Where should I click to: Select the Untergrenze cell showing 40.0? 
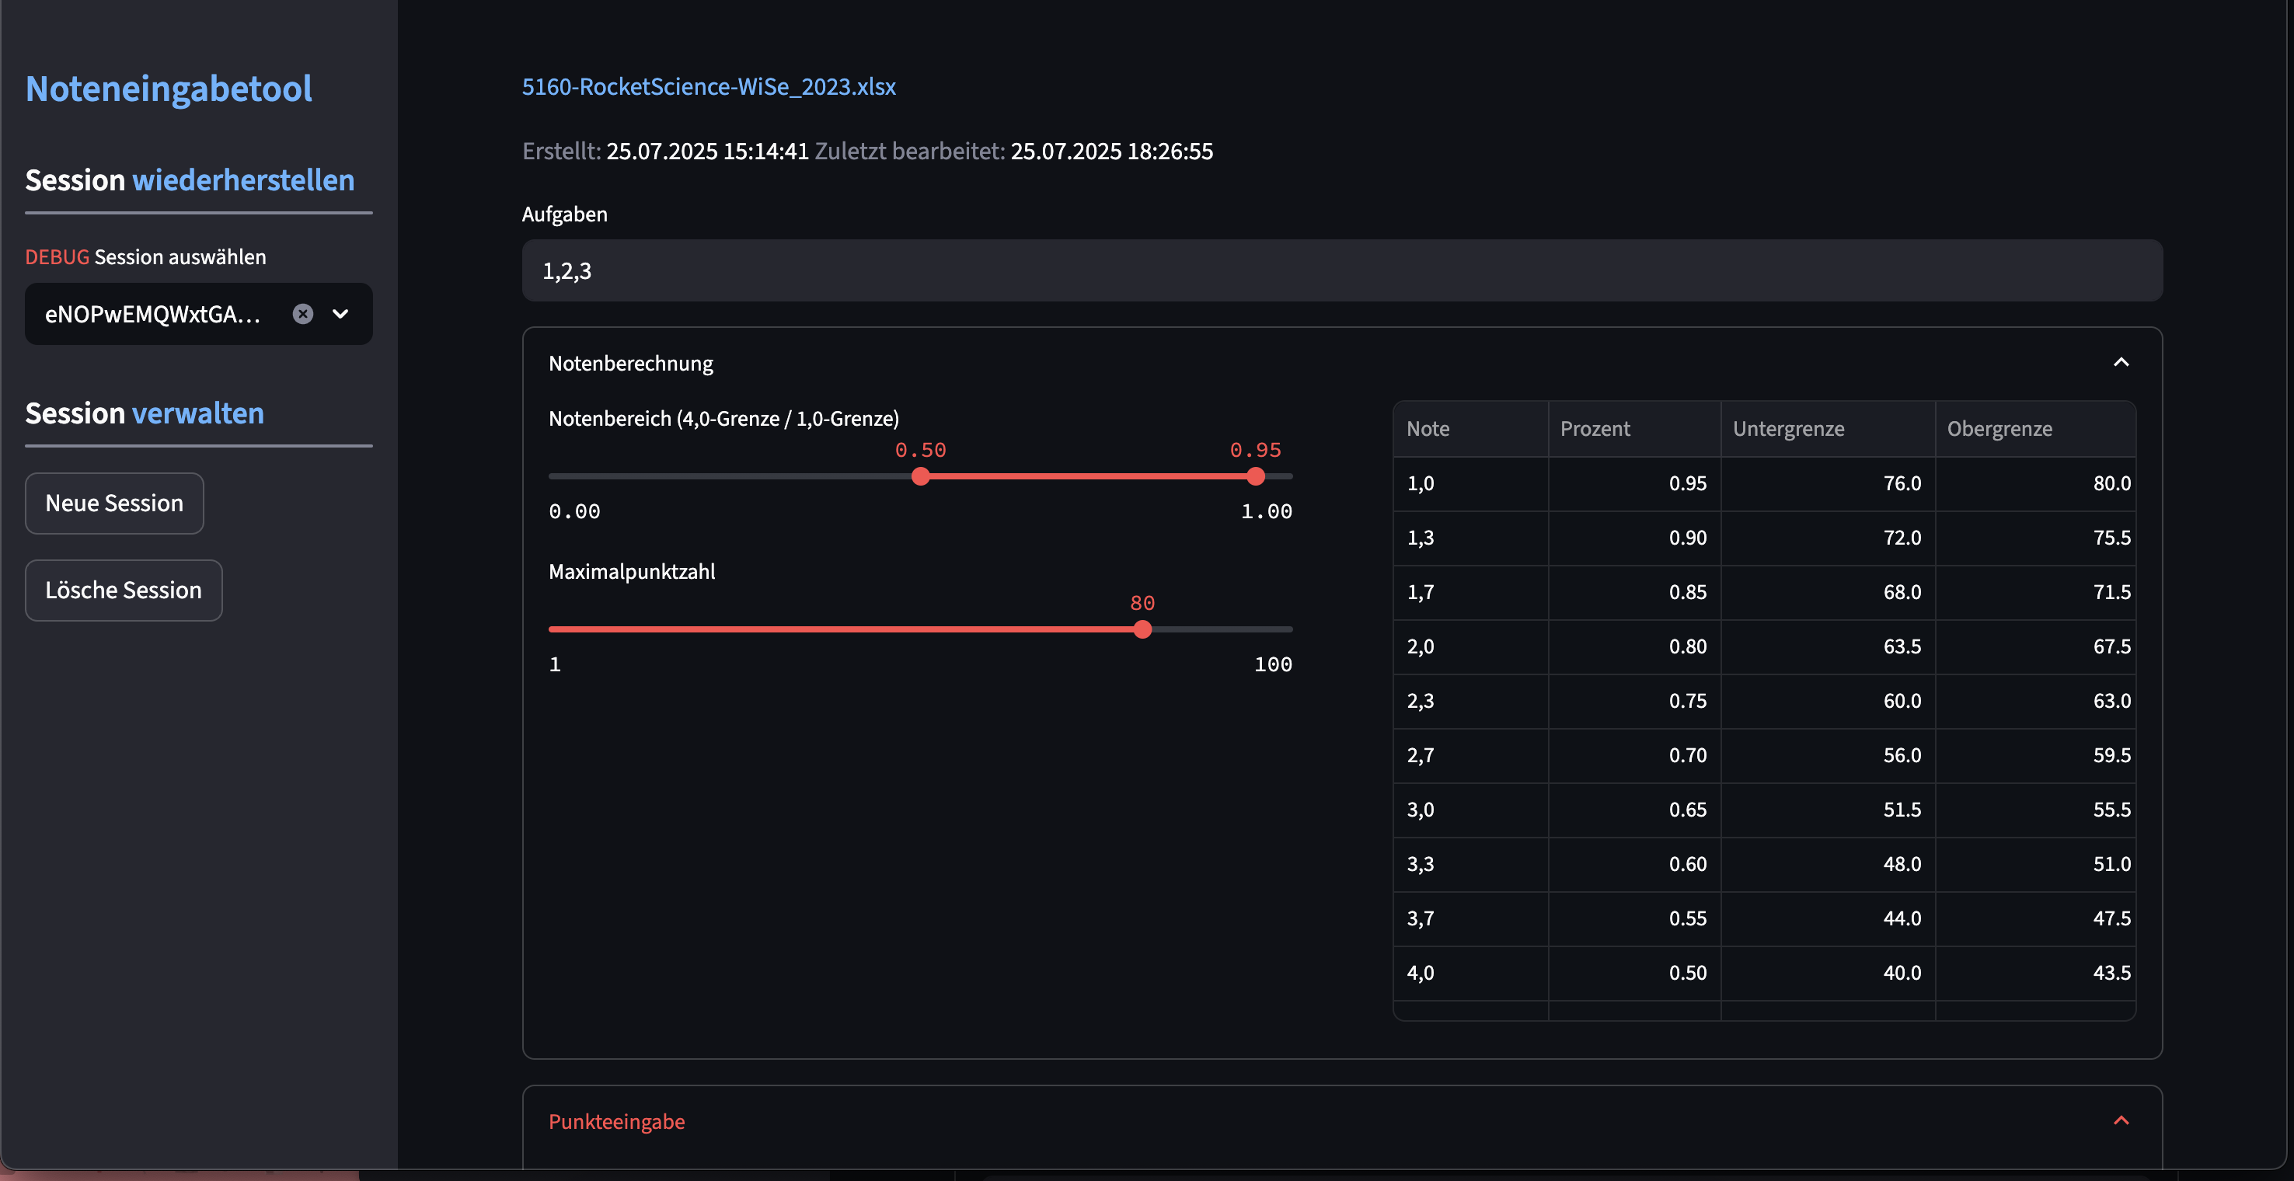[x=1828, y=973]
